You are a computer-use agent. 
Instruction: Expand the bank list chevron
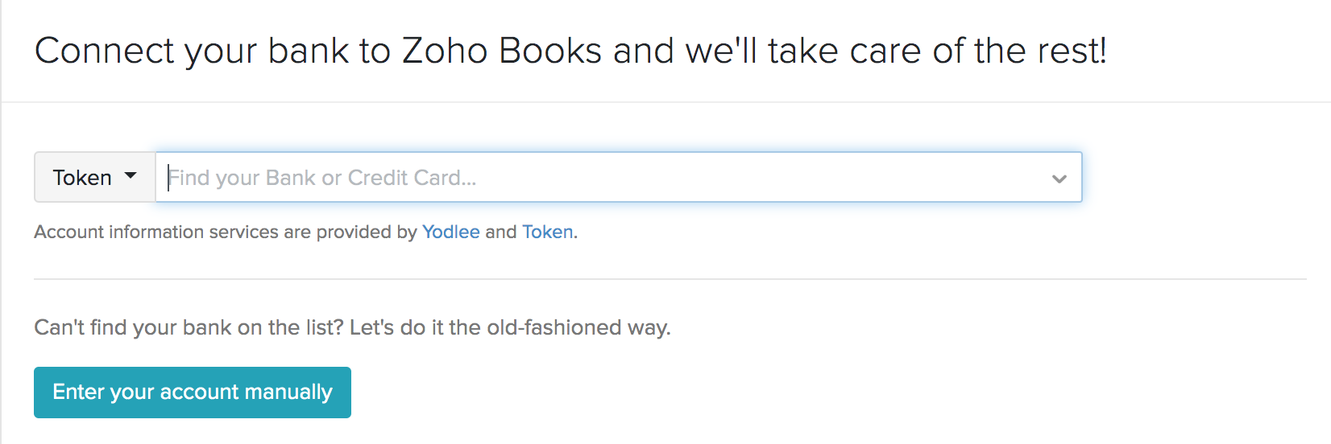coord(1059,178)
